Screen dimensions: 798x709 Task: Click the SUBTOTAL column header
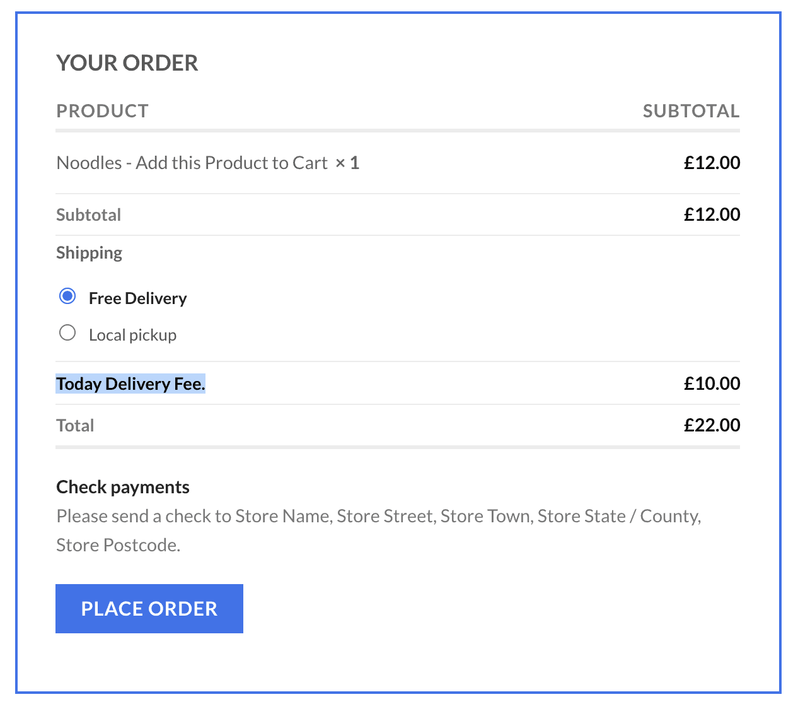coord(691,110)
